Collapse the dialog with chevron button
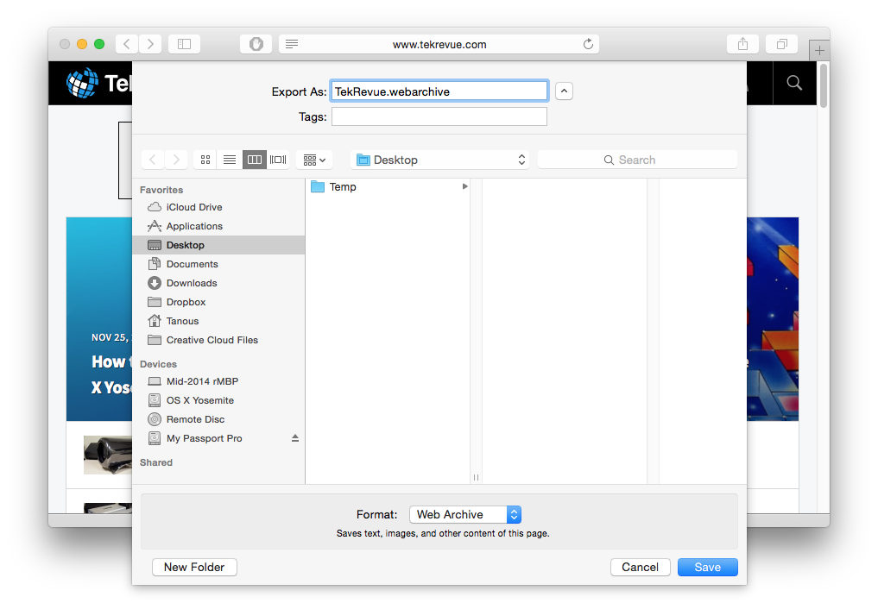The height and width of the screenshot is (603, 878). tap(564, 91)
